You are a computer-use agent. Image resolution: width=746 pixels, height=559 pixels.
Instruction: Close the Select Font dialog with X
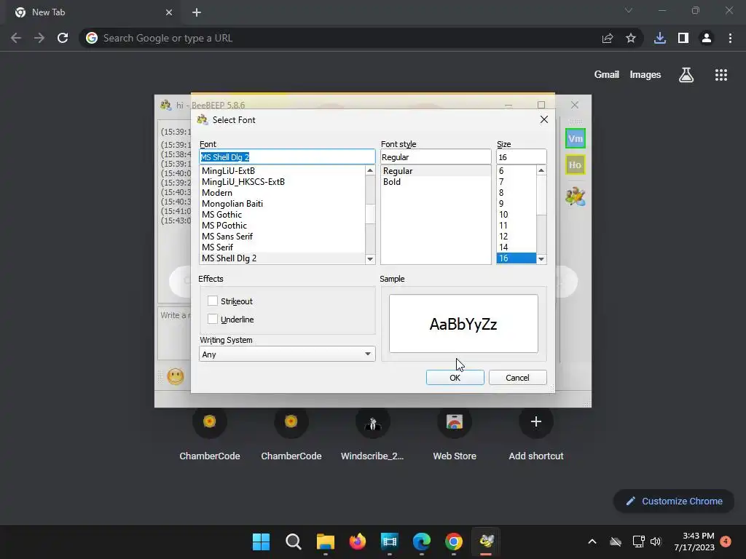coord(543,119)
